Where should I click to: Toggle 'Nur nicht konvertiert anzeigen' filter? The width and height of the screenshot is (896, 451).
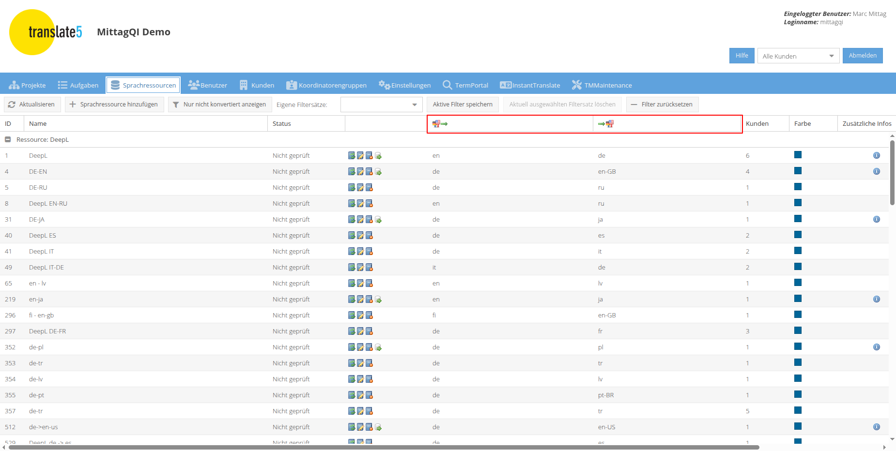click(219, 105)
